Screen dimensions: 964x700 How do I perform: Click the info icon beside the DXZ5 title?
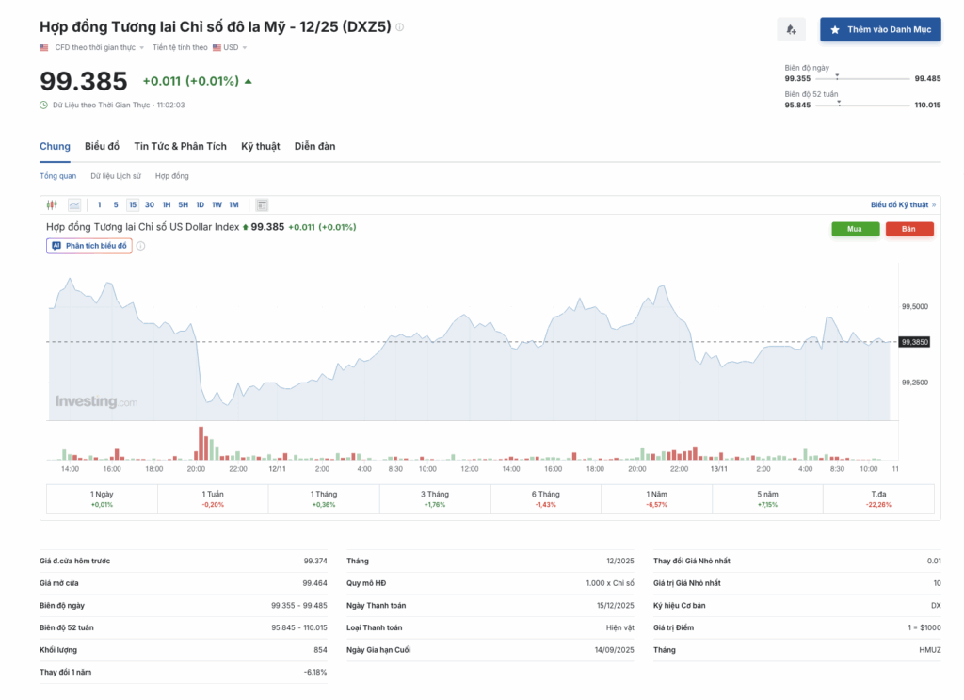point(400,27)
